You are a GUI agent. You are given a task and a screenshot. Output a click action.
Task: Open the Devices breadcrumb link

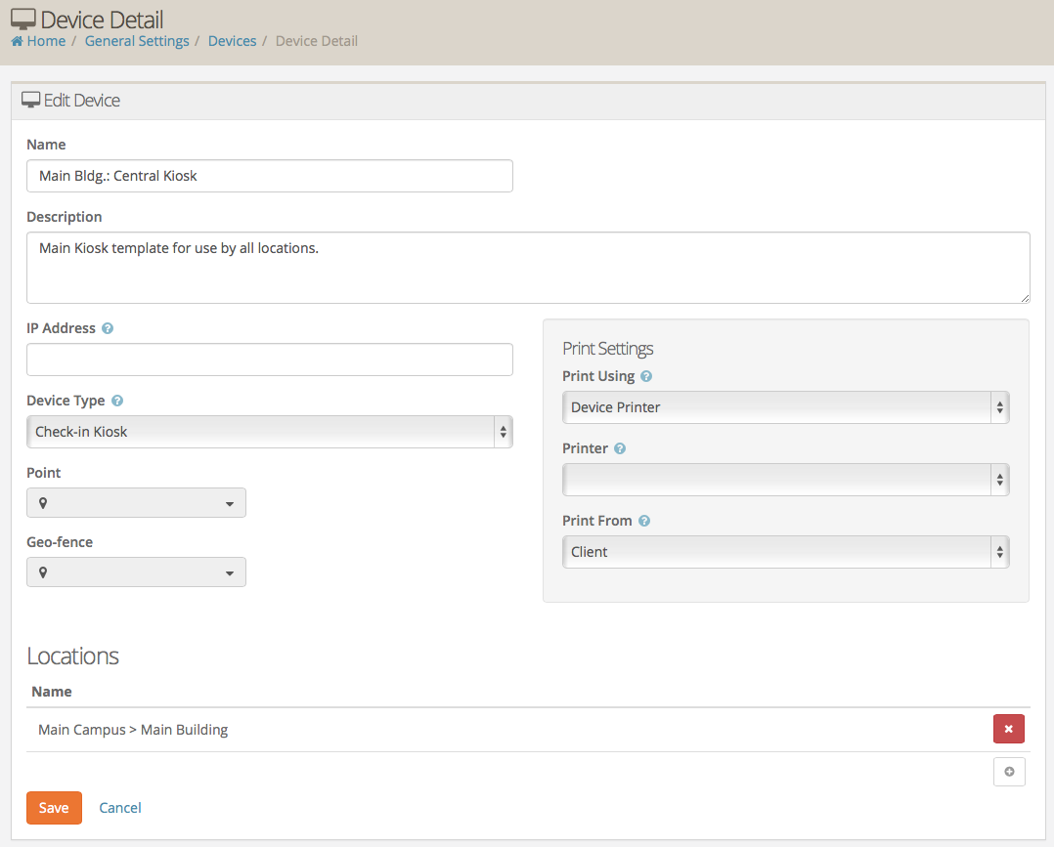pyautogui.click(x=232, y=40)
